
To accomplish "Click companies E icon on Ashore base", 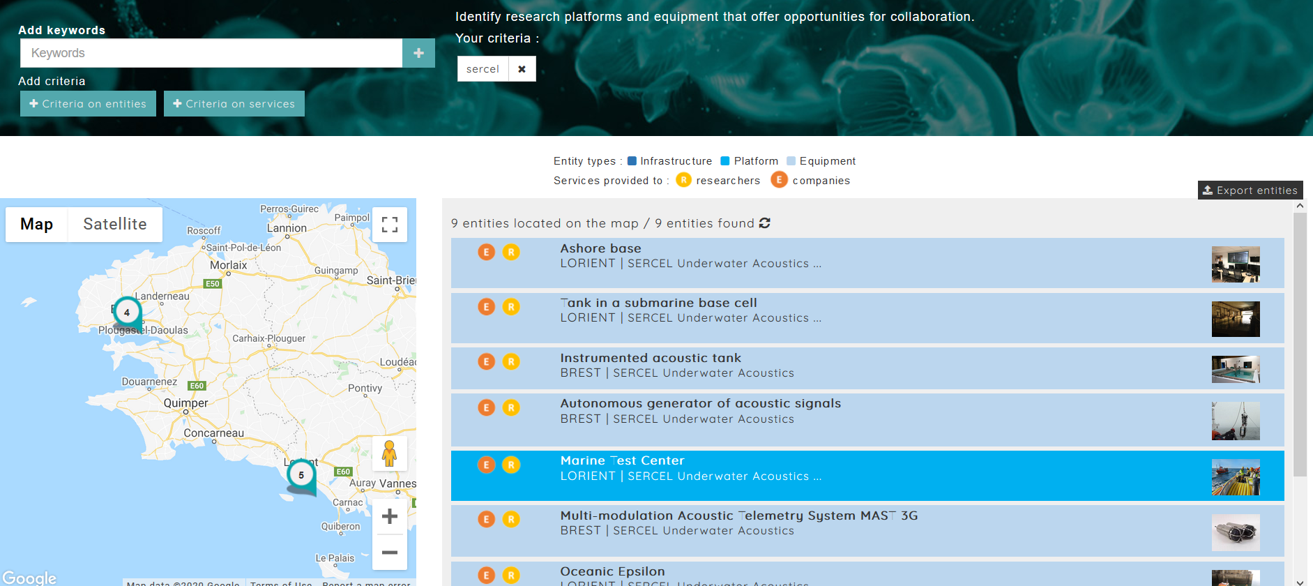I will tap(487, 252).
